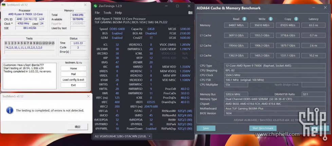Minimize the ZenTimings window
This screenshot has height=146, width=332.
tap(166, 6)
